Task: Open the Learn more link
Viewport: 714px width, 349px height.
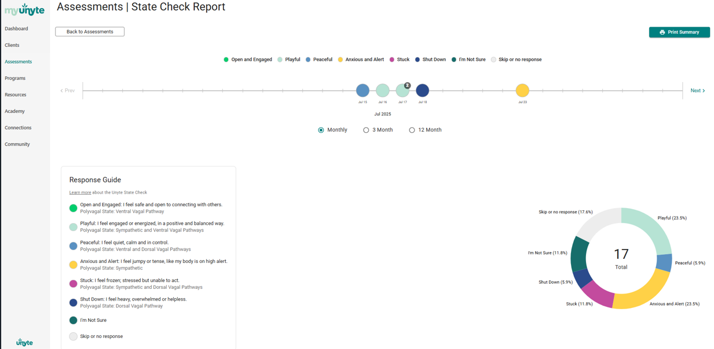Action: click(x=80, y=192)
